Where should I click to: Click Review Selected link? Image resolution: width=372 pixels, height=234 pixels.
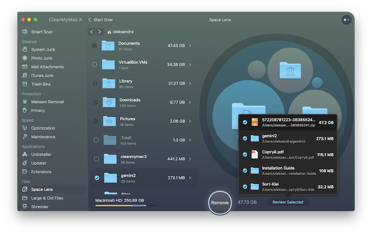click(287, 202)
